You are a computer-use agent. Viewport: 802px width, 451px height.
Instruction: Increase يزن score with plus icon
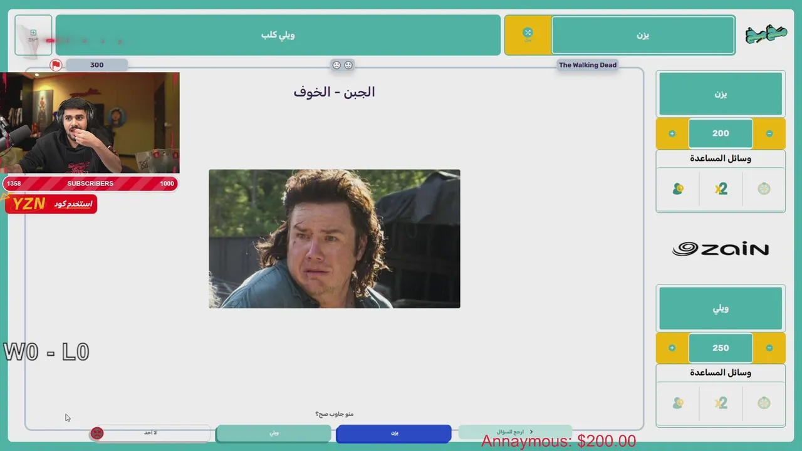point(672,133)
